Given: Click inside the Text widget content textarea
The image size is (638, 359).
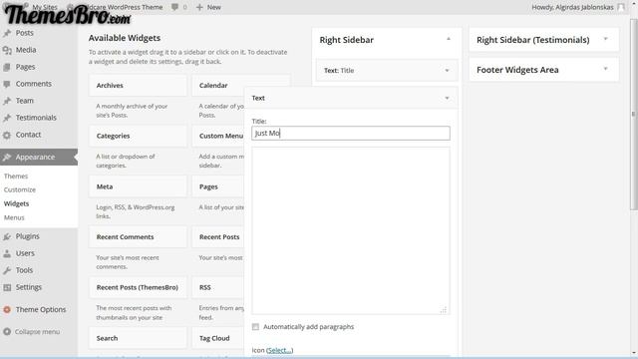Looking at the screenshot, I should click(351, 230).
